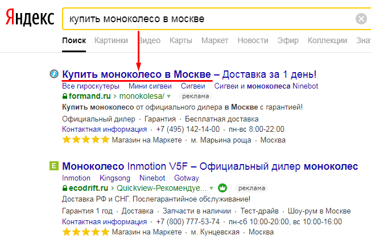Open ecodrift.ru 'Контактная информация' link

104,221
